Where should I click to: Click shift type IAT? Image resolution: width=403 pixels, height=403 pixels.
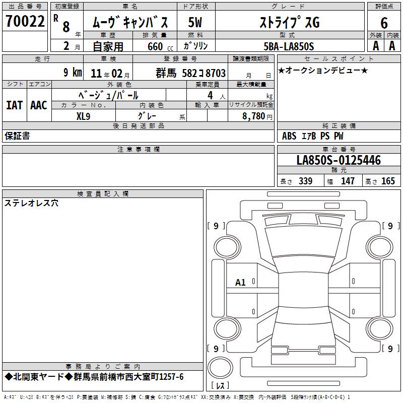15,105
